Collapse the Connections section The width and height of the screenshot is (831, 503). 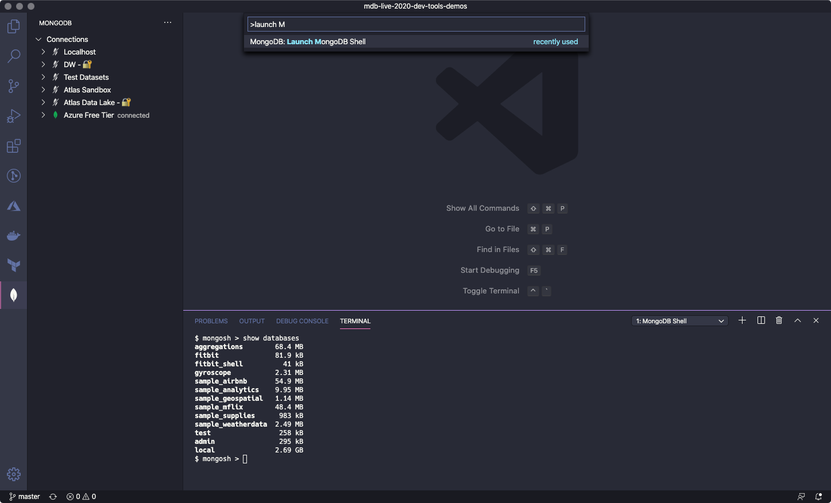(38, 40)
